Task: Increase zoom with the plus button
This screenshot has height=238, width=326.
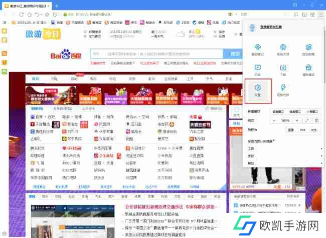Action: coord(297,120)
